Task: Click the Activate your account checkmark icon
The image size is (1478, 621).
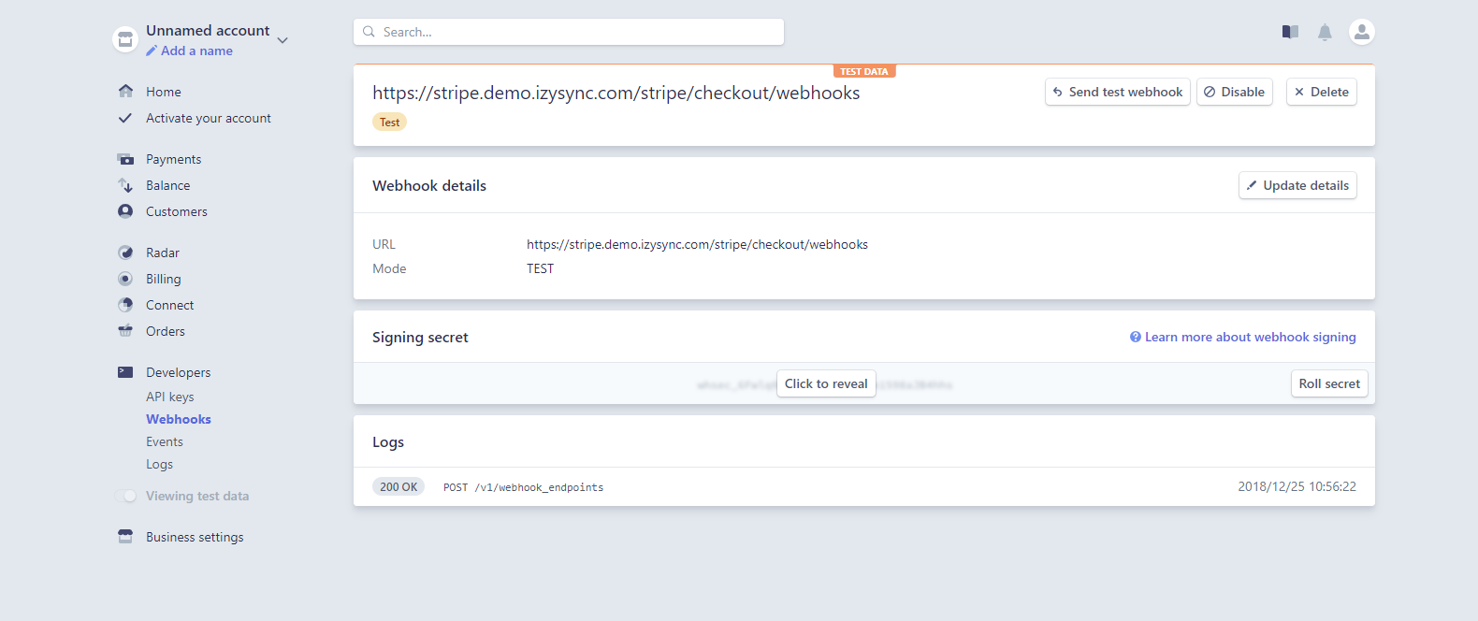Action: pos(125,118)
